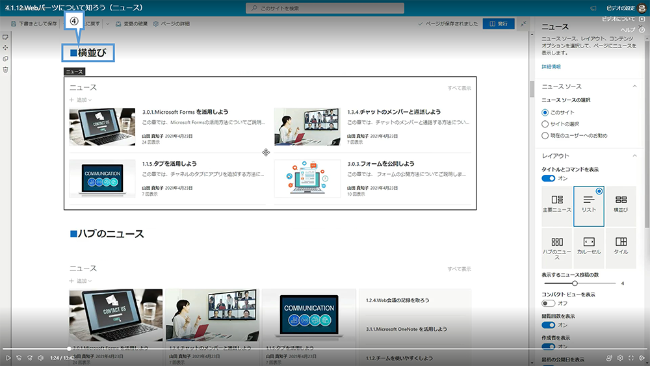Select the カルーセル layout
The image size is (650, 366).
click(589, 248)
